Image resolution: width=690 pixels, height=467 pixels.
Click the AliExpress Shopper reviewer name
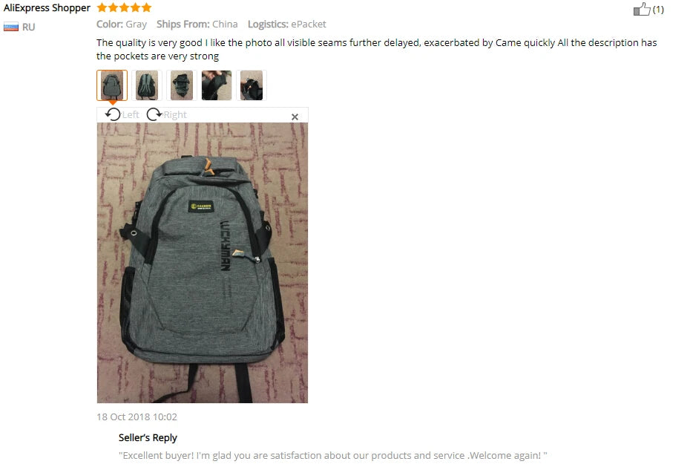(47, 8)
